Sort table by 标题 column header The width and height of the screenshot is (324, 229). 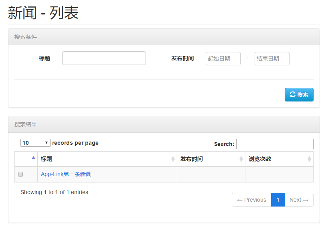[107, 159]
